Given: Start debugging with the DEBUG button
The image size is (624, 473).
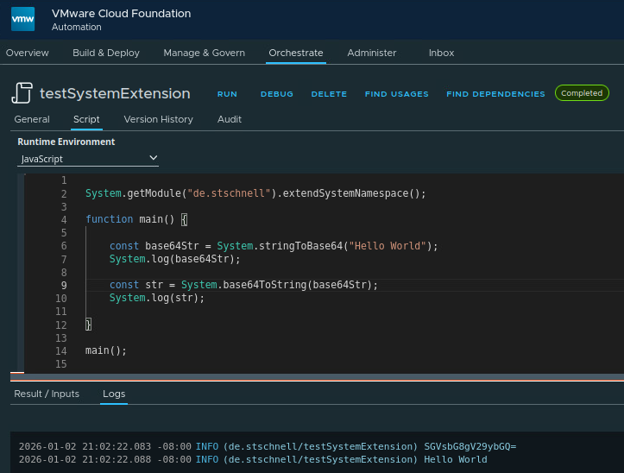Looking at the screenshot, I should point(277,94).
